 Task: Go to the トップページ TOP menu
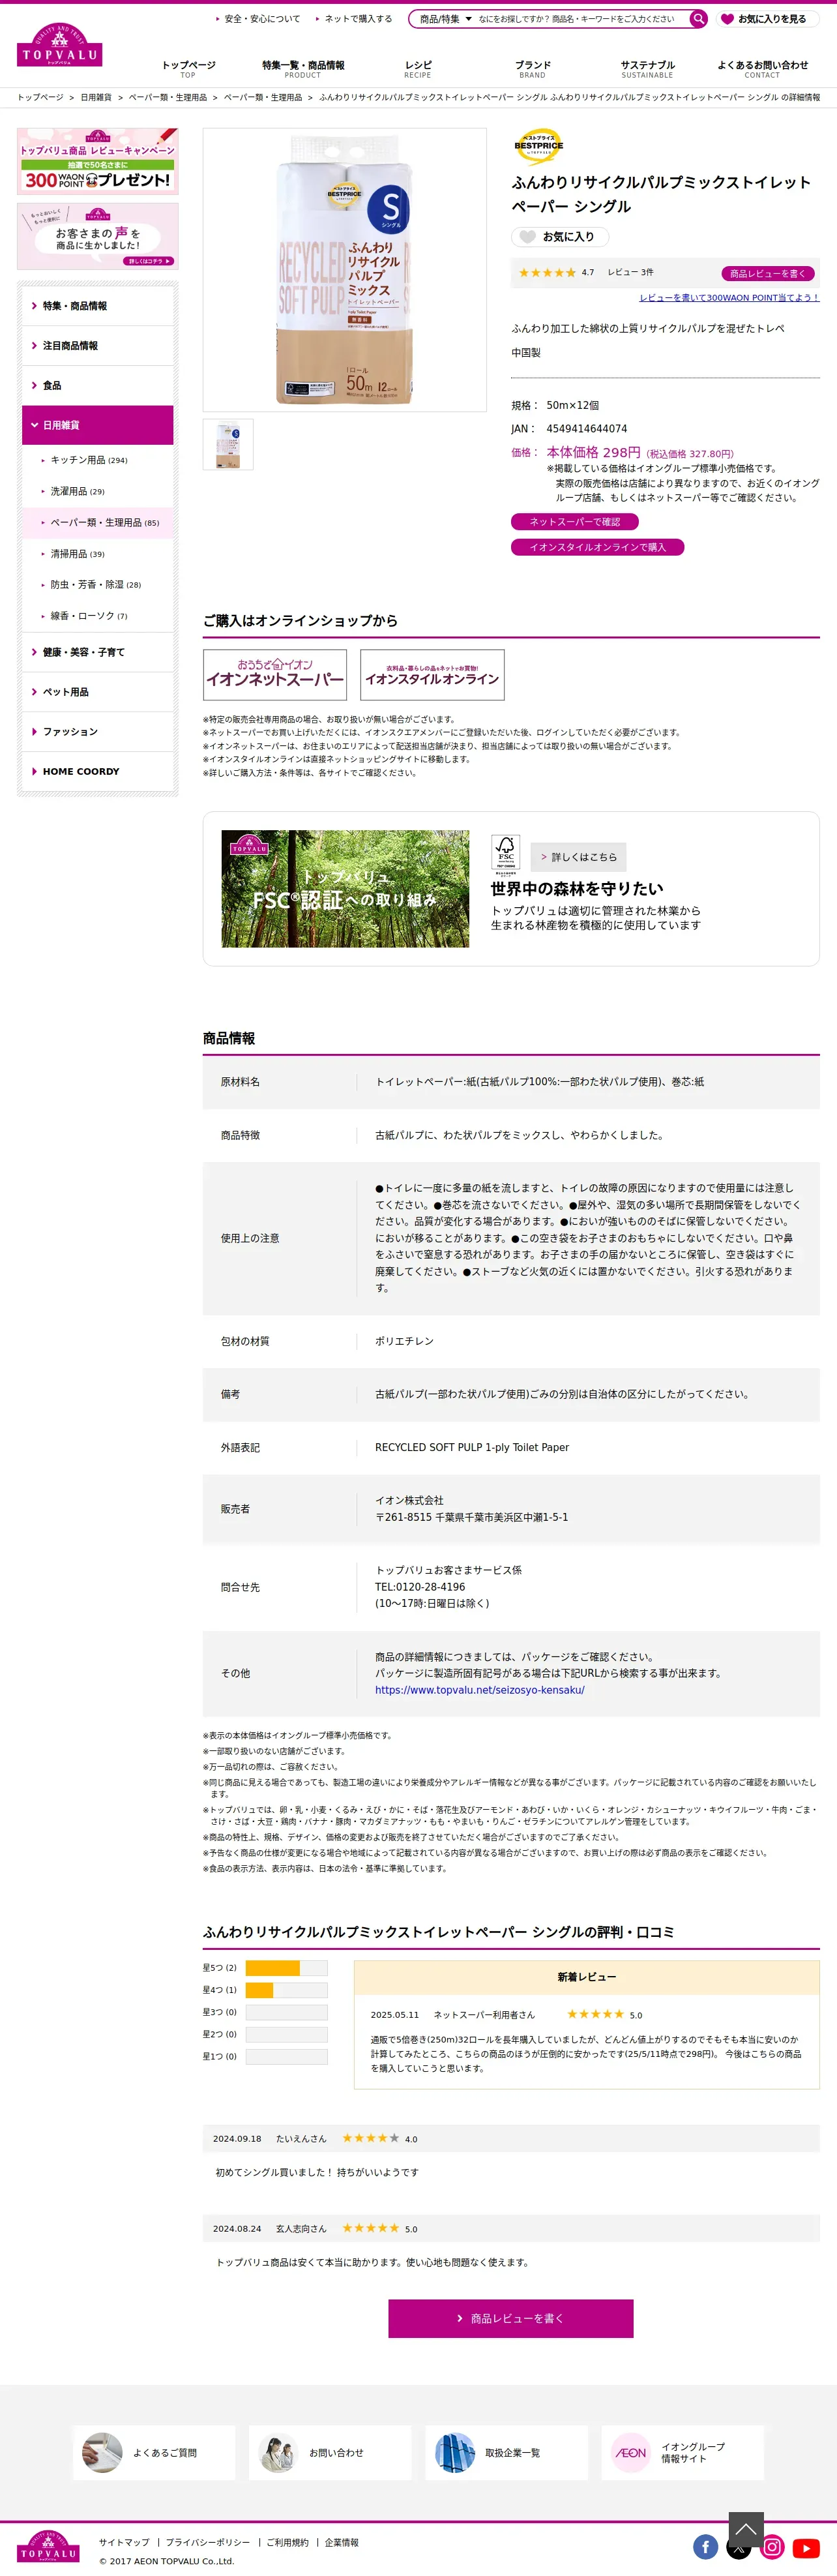(188, 69)
